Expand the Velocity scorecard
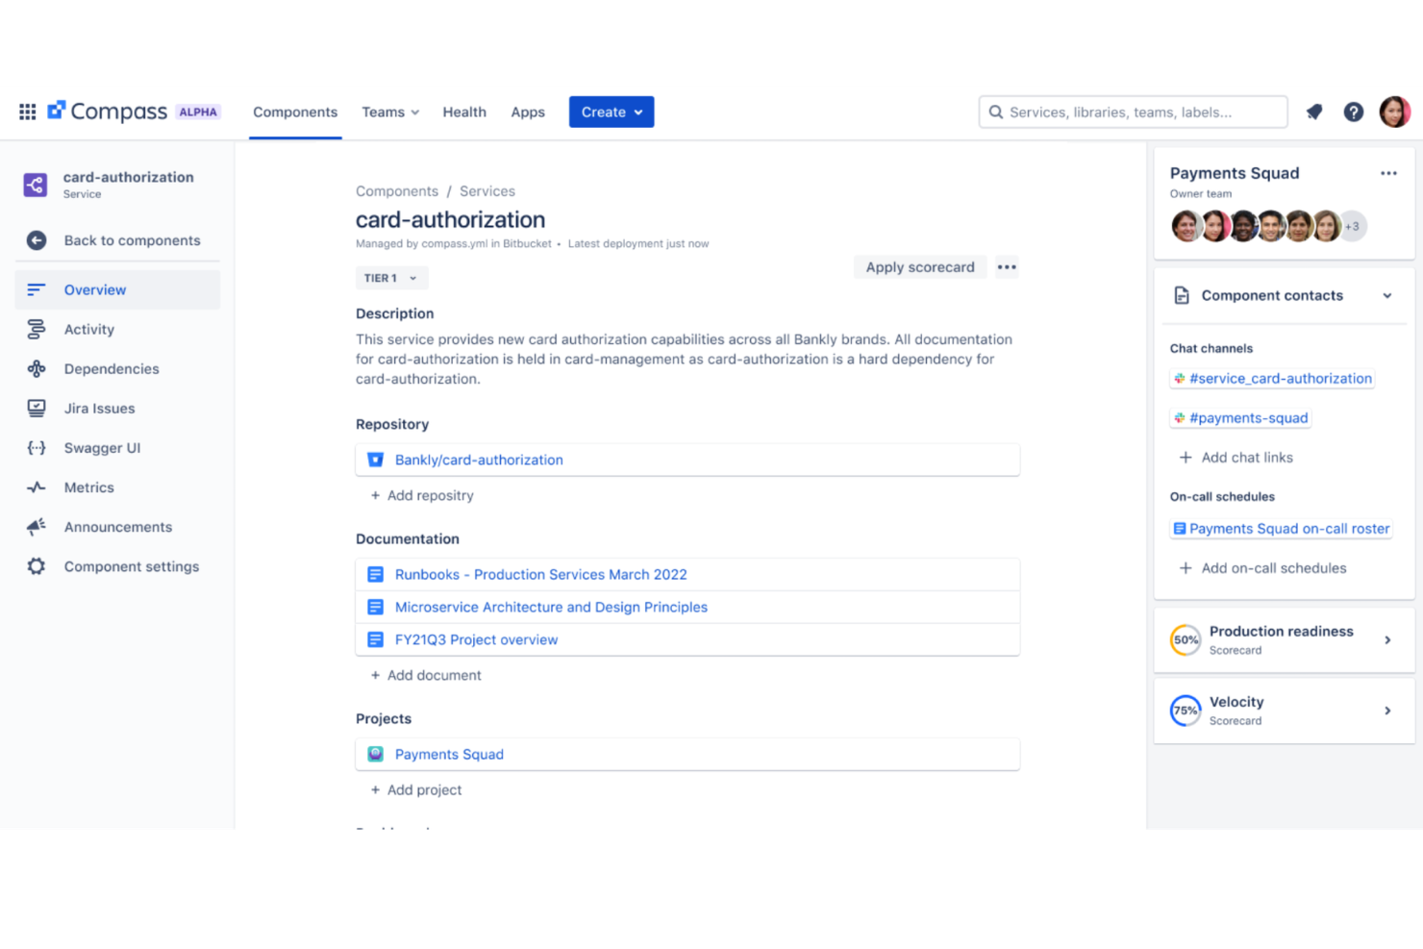 tap(1386, 711)
